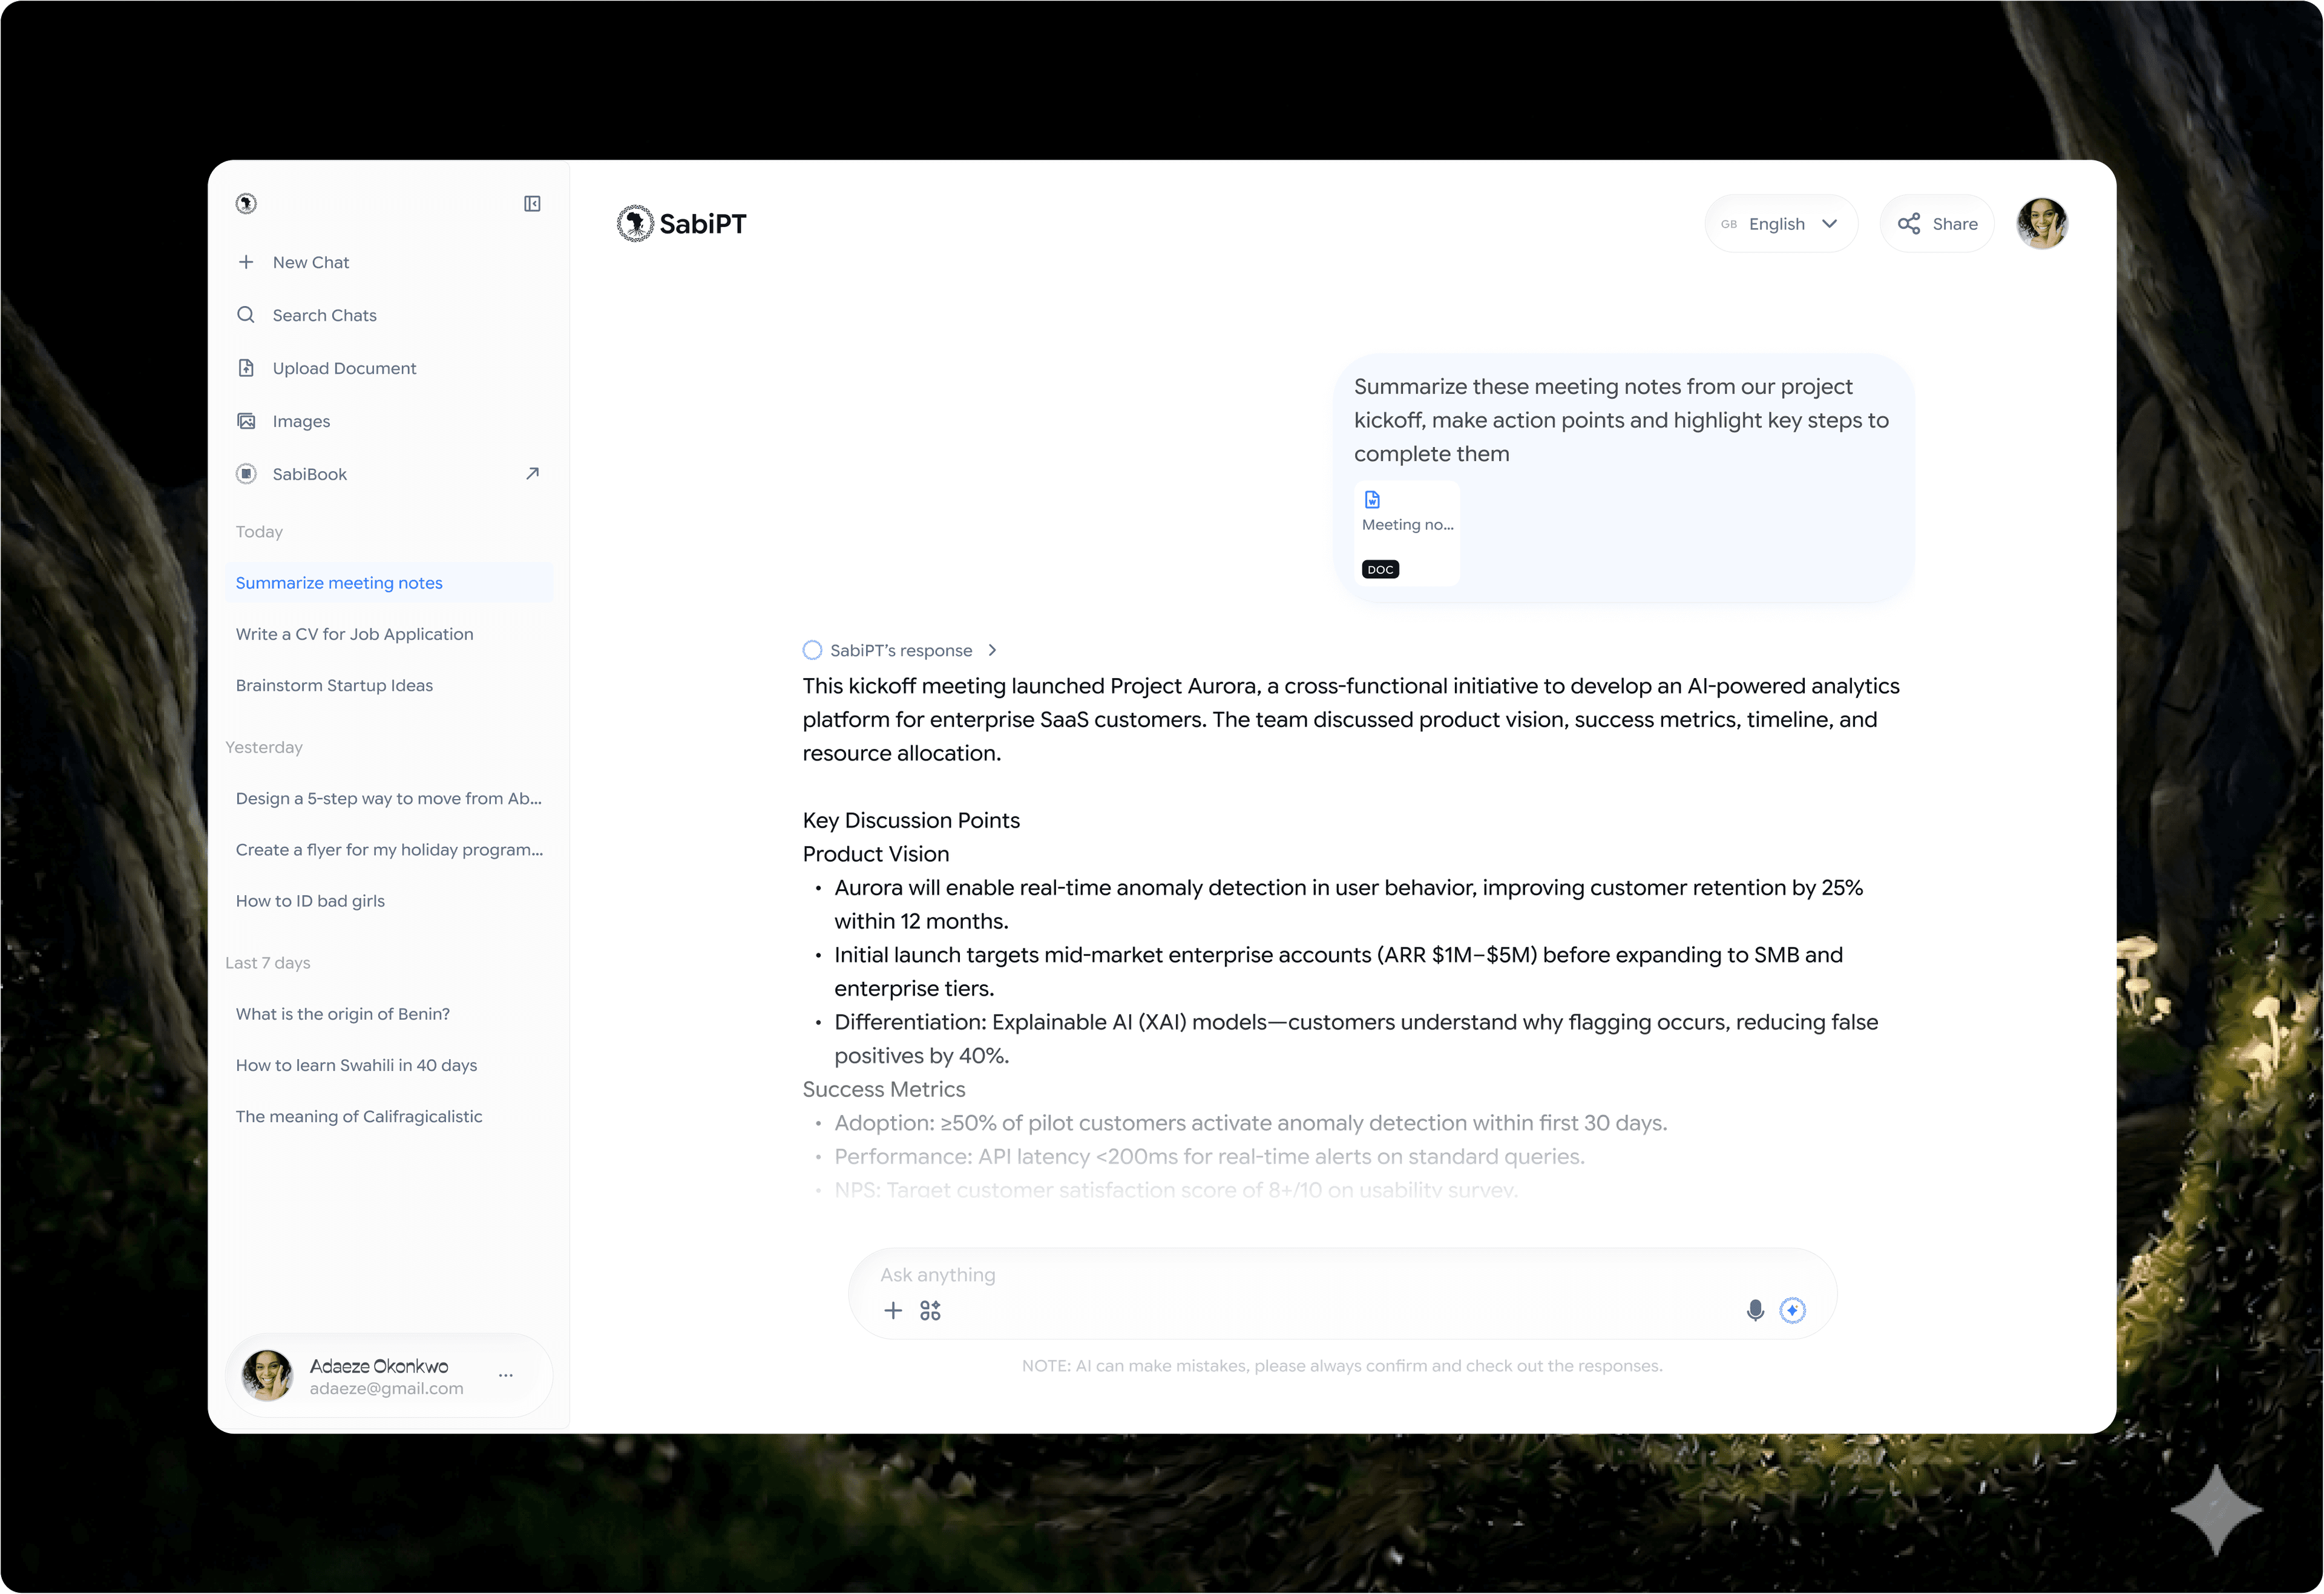
Task: Open Create a flyer for my holiday program chat
Action: [389, 849]
